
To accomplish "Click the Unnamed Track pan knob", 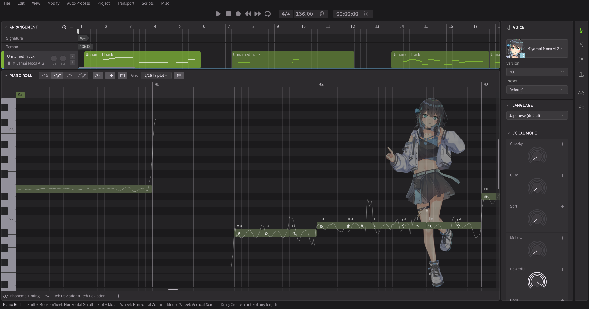I will click(63, 58).
